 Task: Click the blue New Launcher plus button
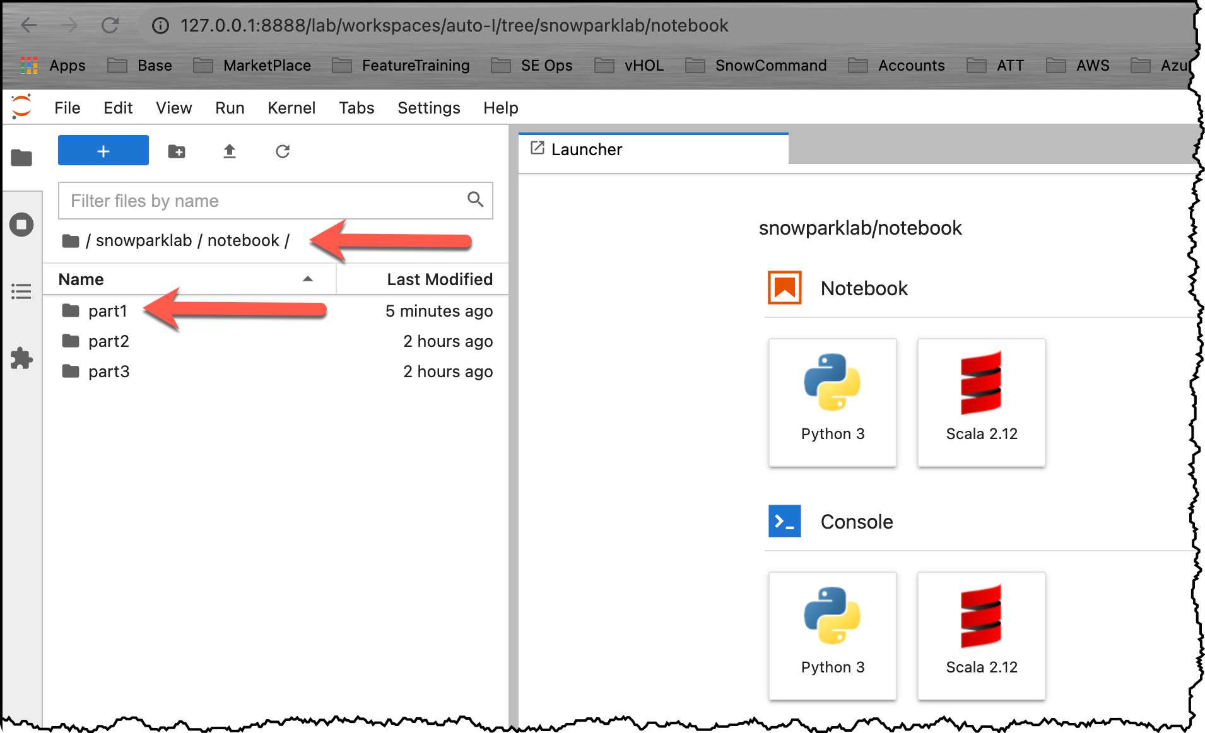coord(103,151)
